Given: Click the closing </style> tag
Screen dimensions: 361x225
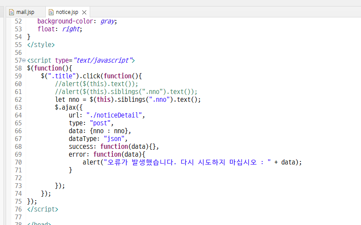Looking at the screenshot, I should (x=41, y=45).
